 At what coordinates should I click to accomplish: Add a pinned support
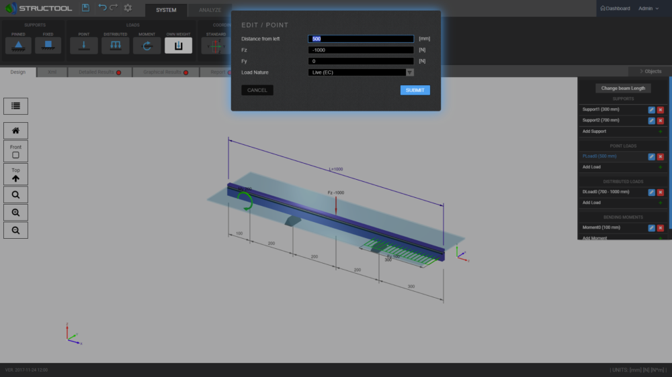(18, 46)
